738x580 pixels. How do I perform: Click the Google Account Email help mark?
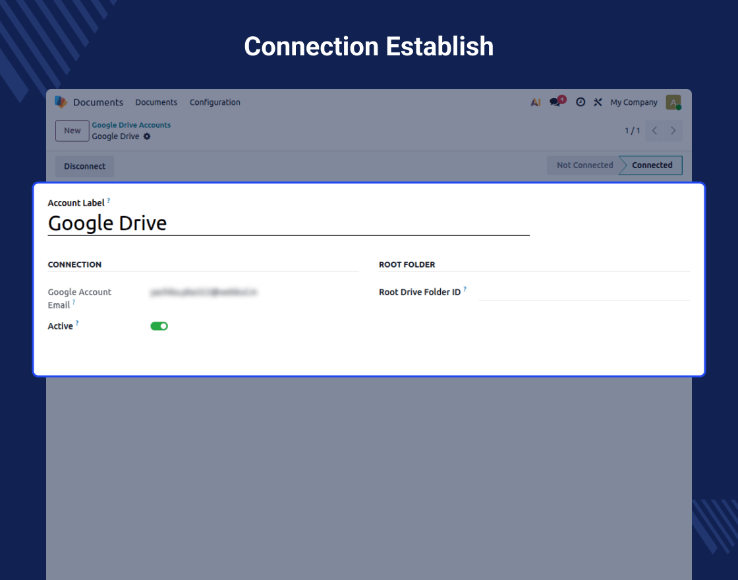coord(74,303)
